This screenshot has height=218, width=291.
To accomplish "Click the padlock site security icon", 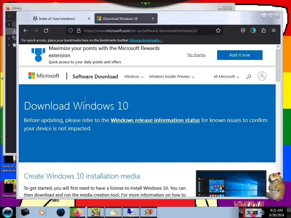I will (79, 31).
